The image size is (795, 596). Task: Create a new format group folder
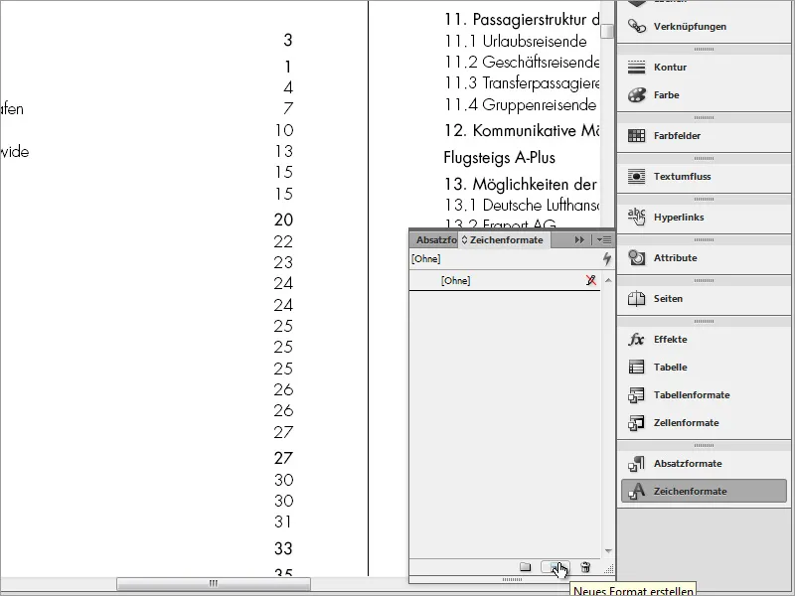526,566
